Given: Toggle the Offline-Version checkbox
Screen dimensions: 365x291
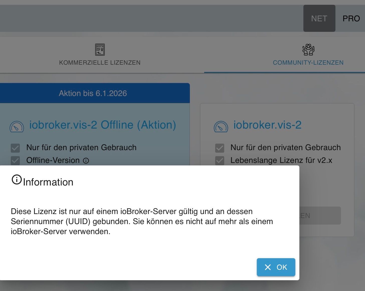Looking at the screenshot, I should (x=15, y=160).
